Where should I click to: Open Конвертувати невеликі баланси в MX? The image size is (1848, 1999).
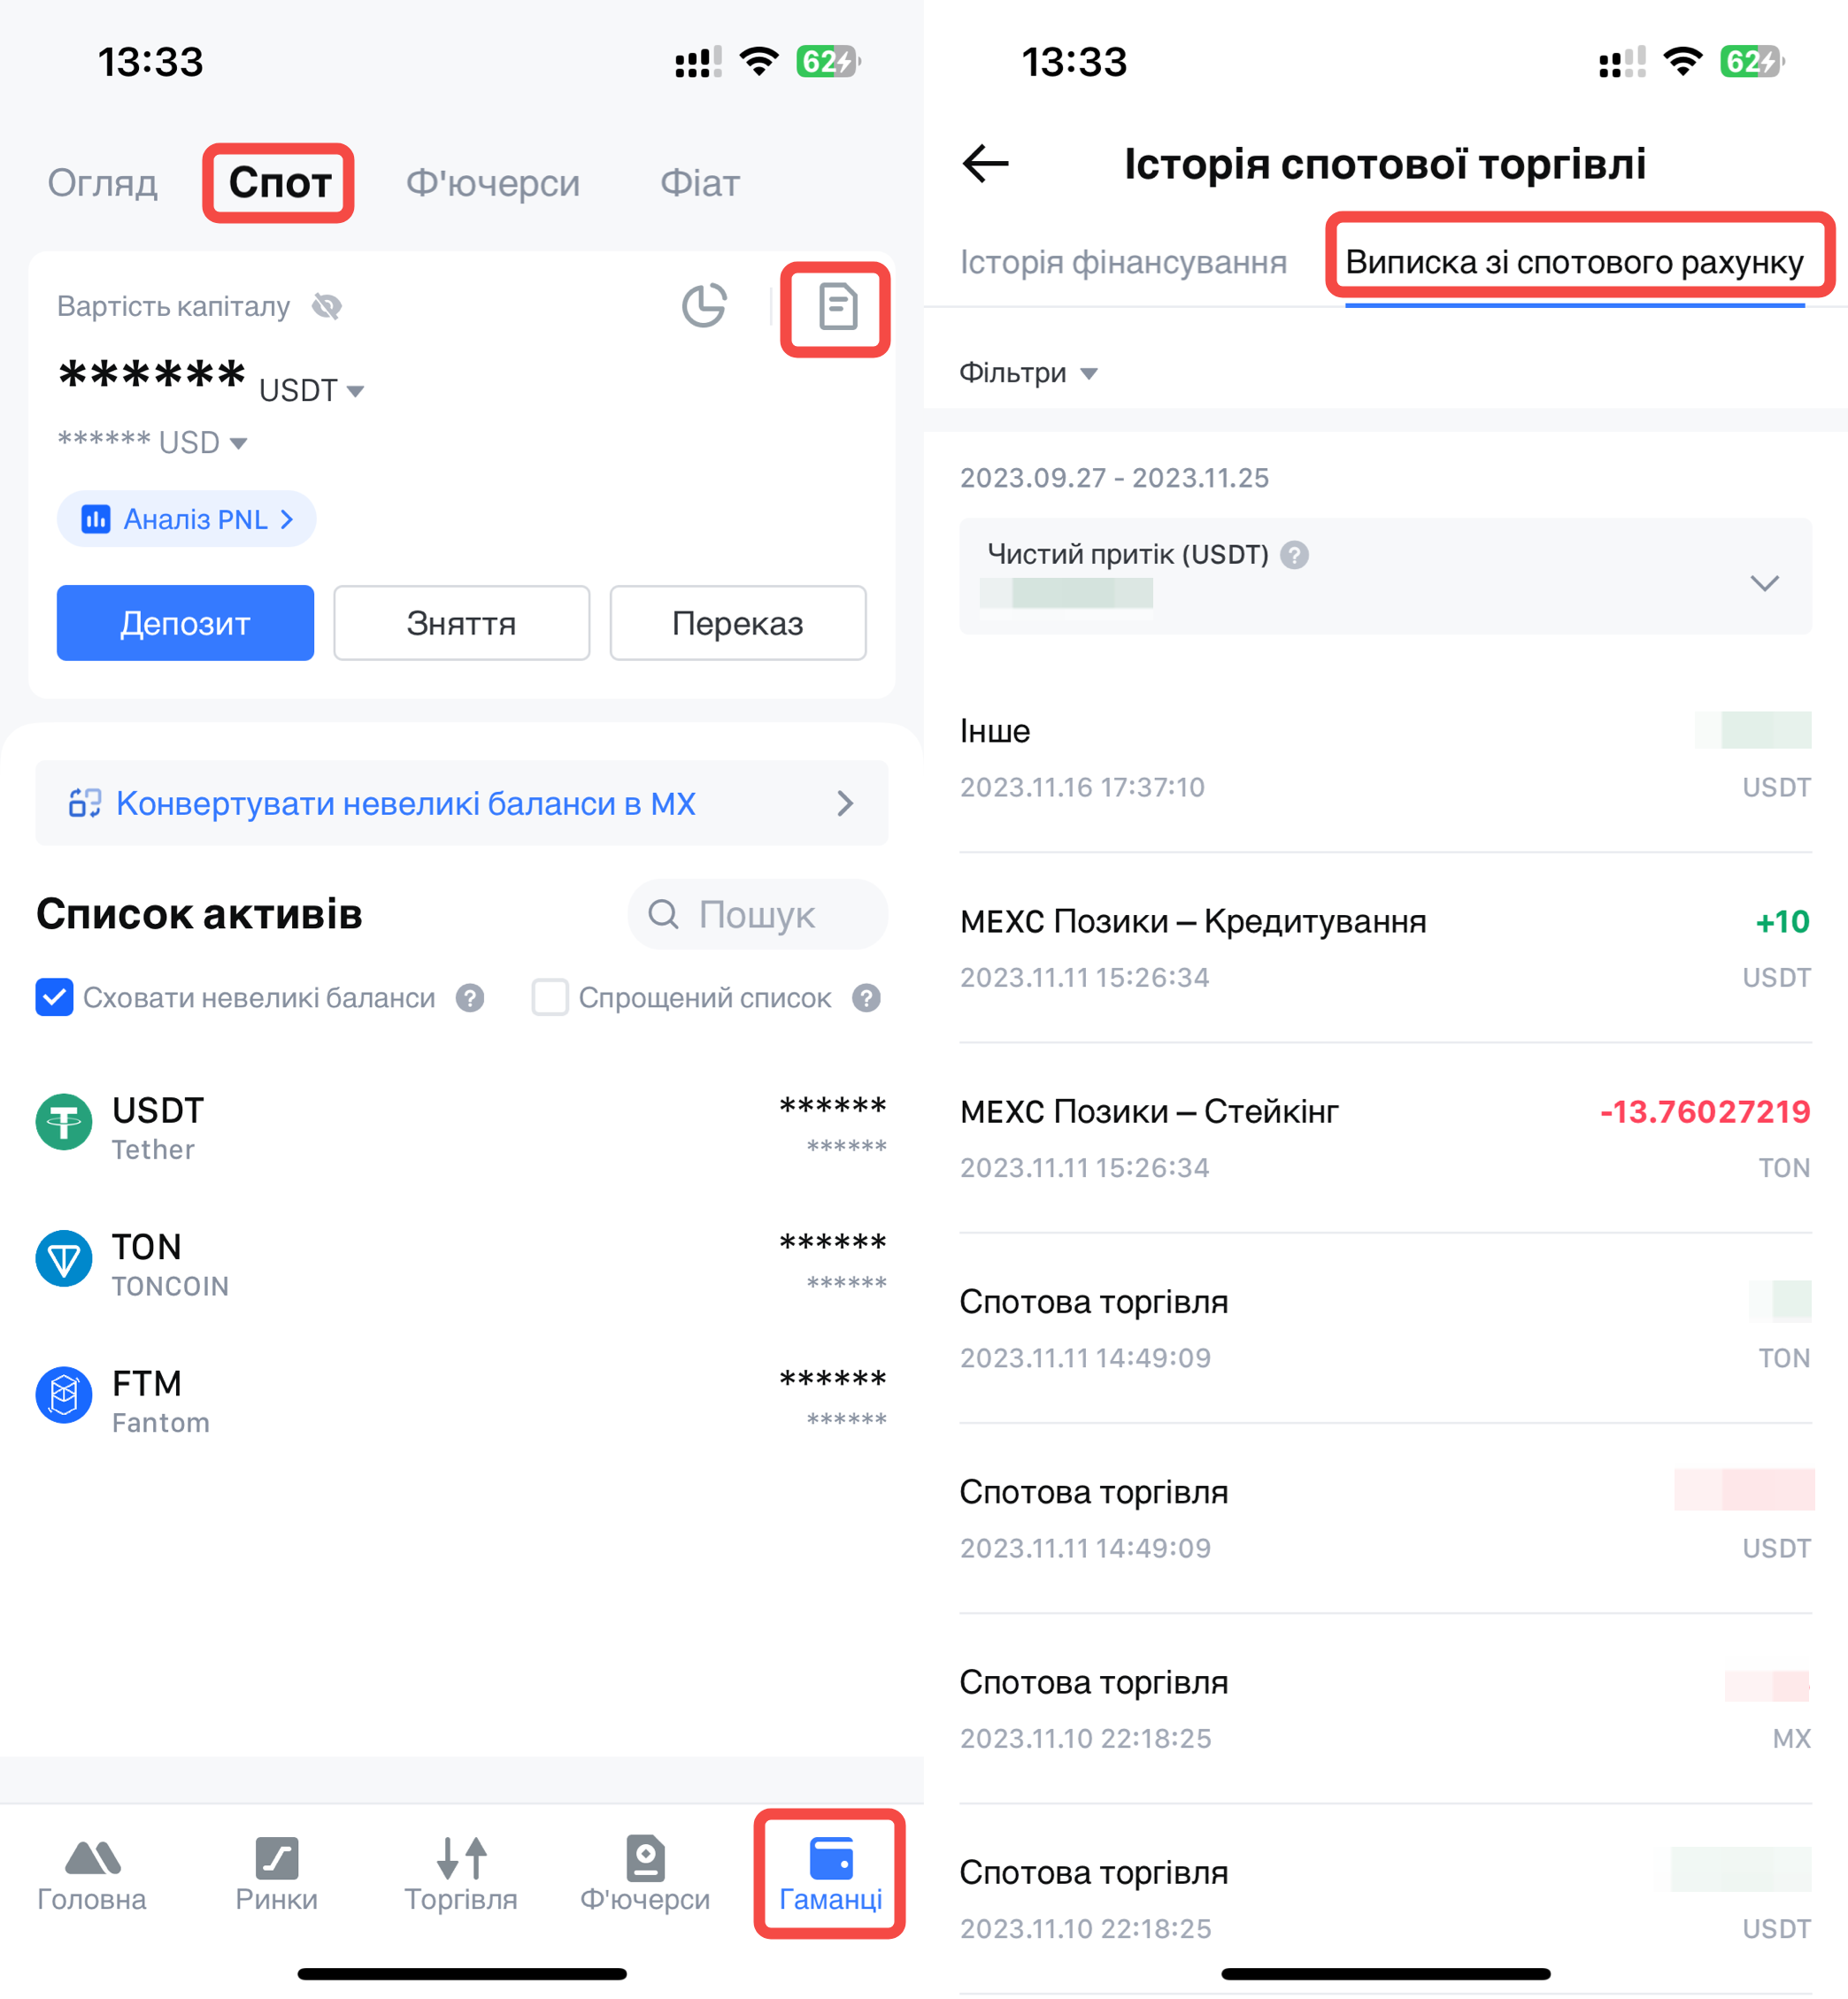pyautogui.click(x=461, y=803)
